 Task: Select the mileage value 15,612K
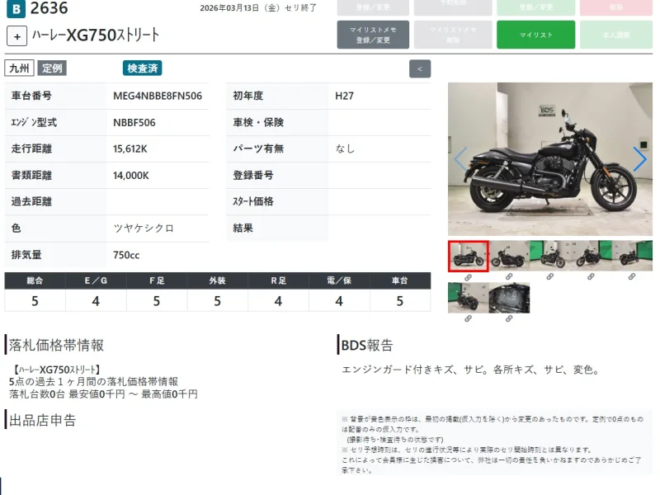130,149
